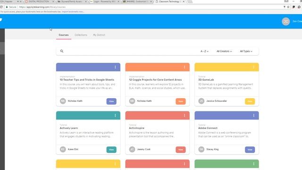Click the browser address bar URL
The image size is (302, 170).
[x=42, y=7]
